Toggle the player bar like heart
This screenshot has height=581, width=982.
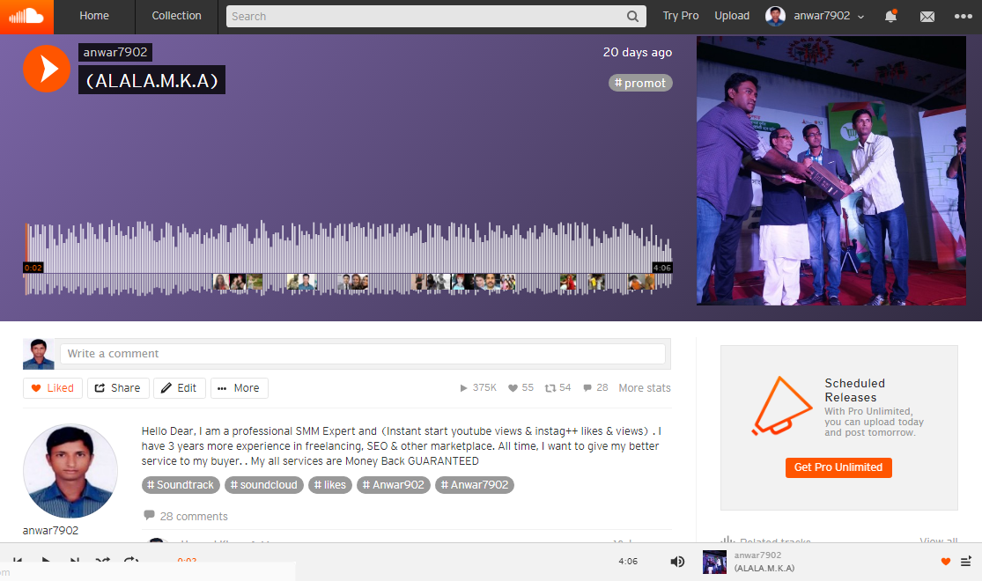click(x=945, y=562)
